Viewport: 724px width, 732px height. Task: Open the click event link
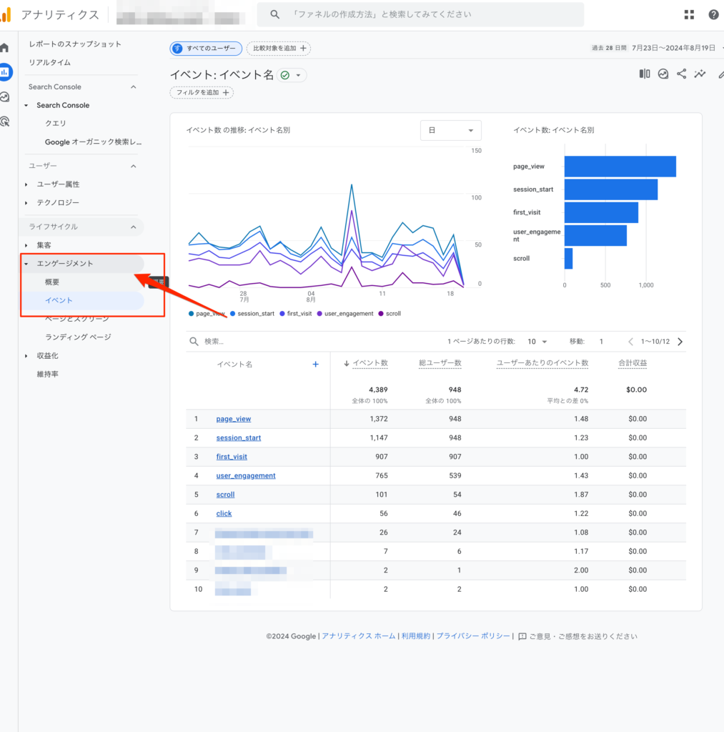click(x=224, y=513)
